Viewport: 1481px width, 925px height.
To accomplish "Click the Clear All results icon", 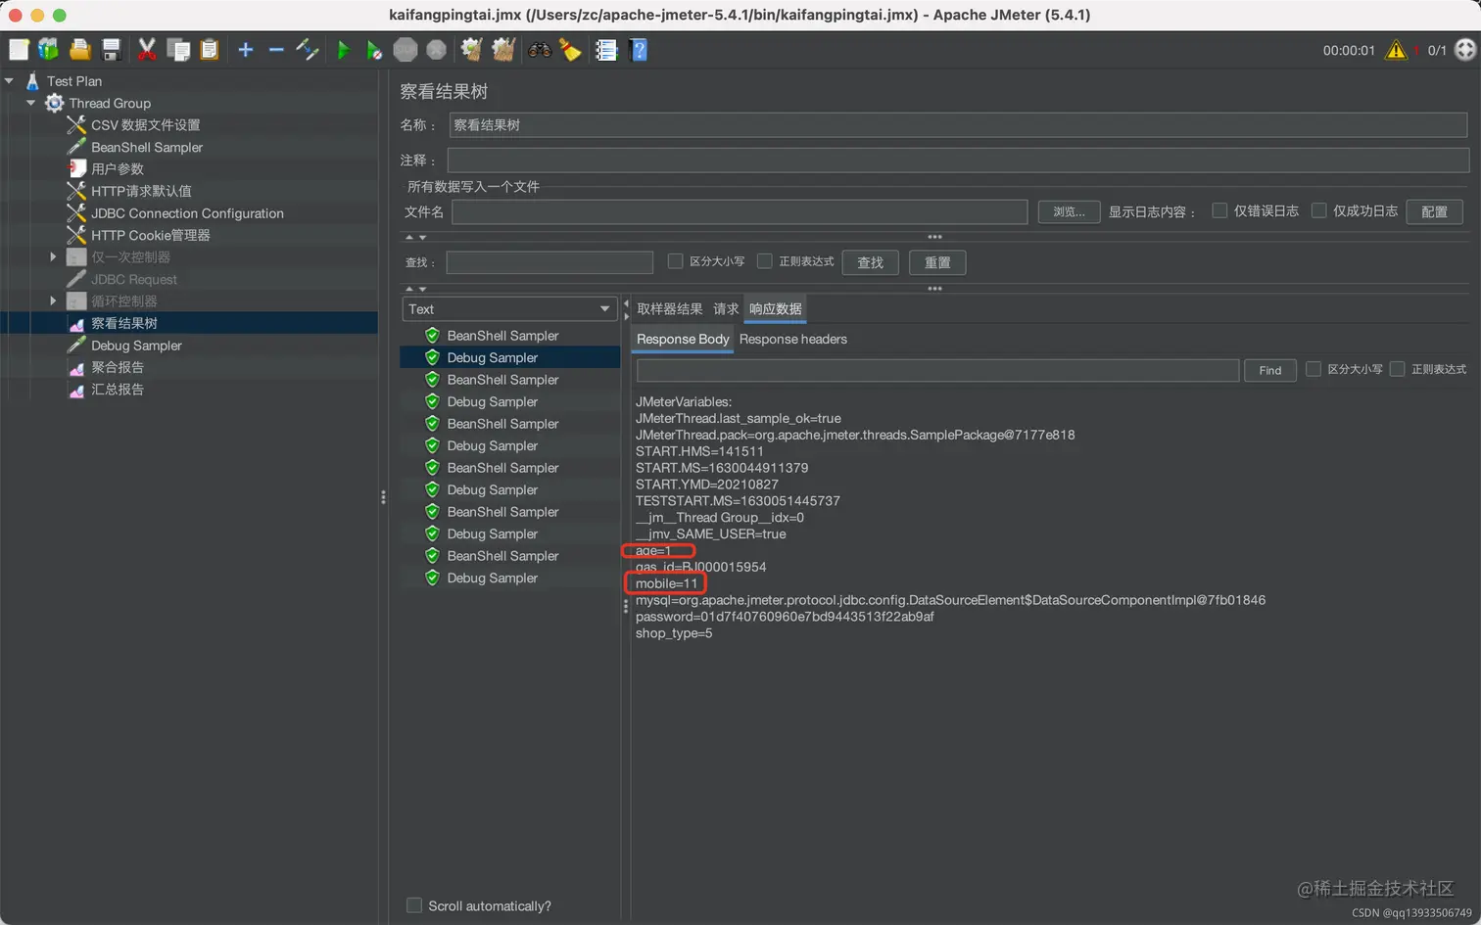I will coord(503,49).
